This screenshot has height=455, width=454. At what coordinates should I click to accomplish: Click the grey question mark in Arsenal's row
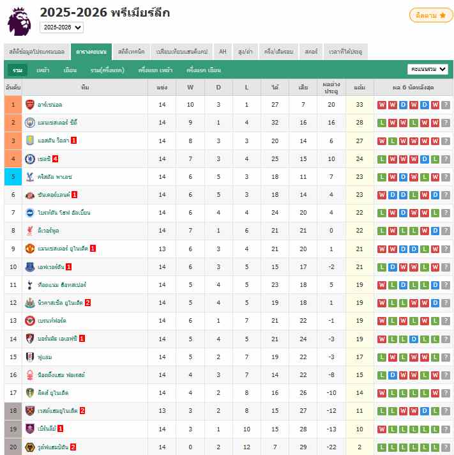[x=446, y=105]
